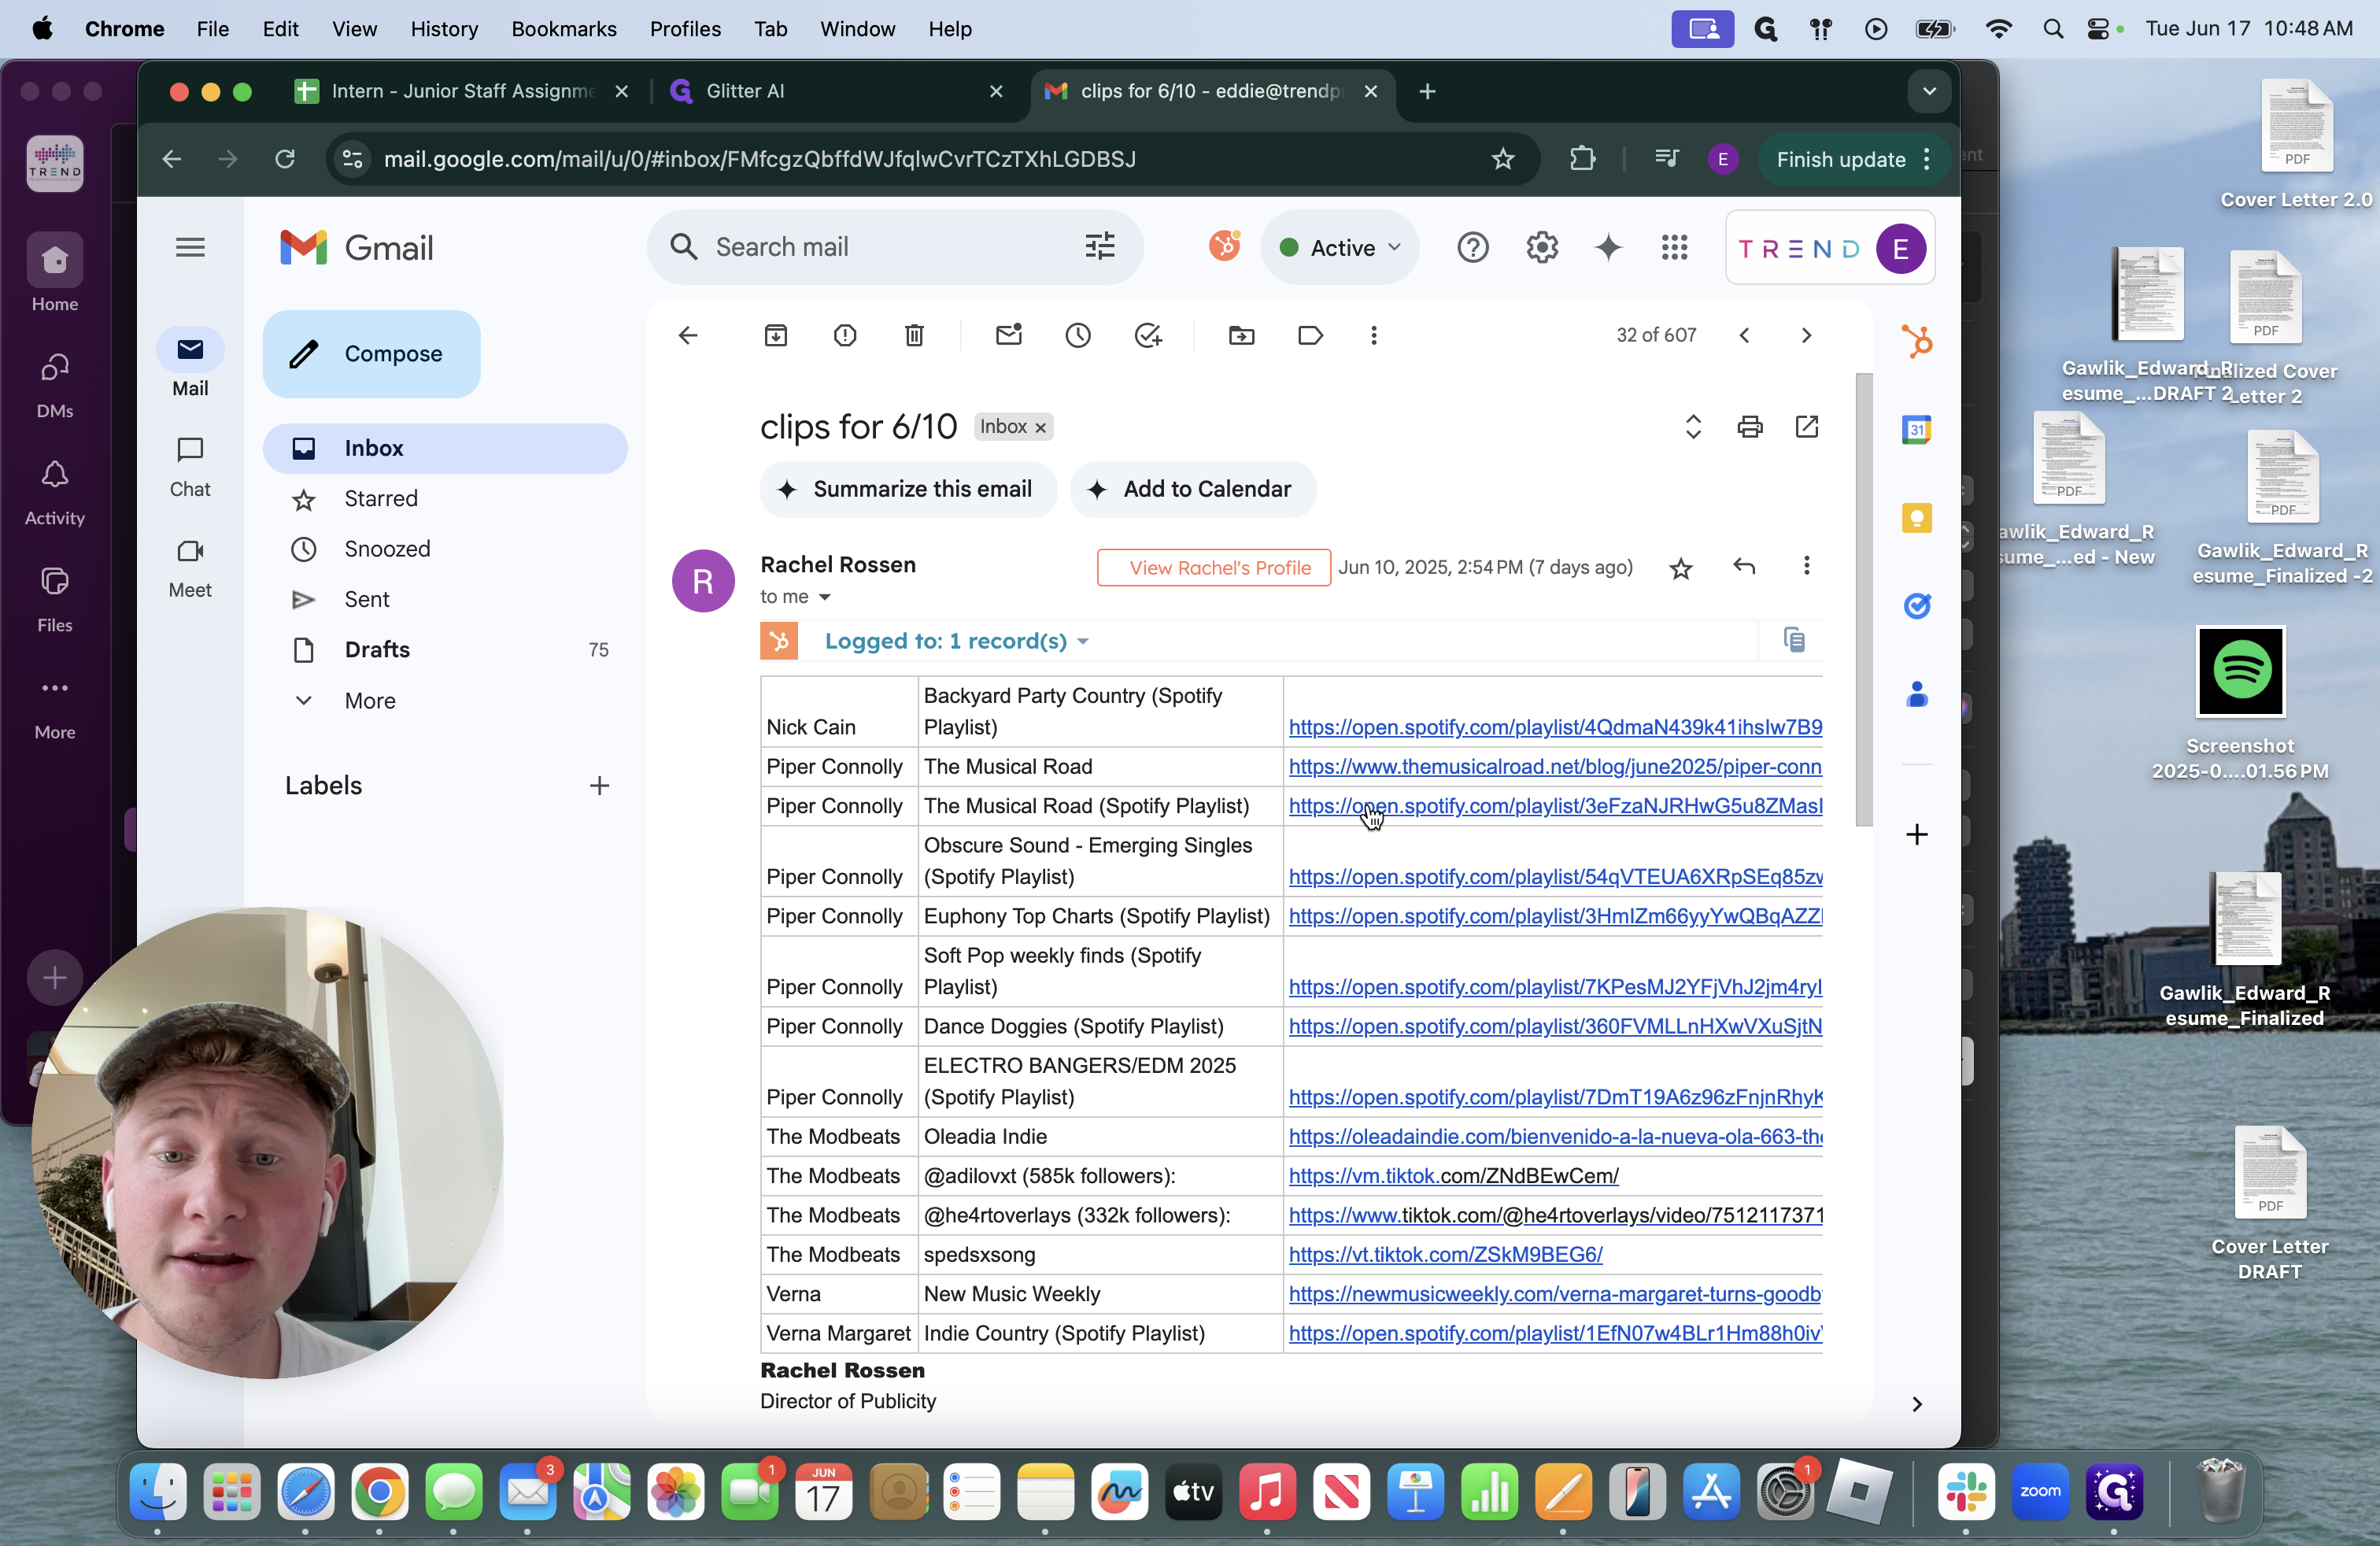Image resolution: width=2380 pixels, height=1546 pixels.
Task: Open Google Keep side panel
Action: click(1916, 518)
